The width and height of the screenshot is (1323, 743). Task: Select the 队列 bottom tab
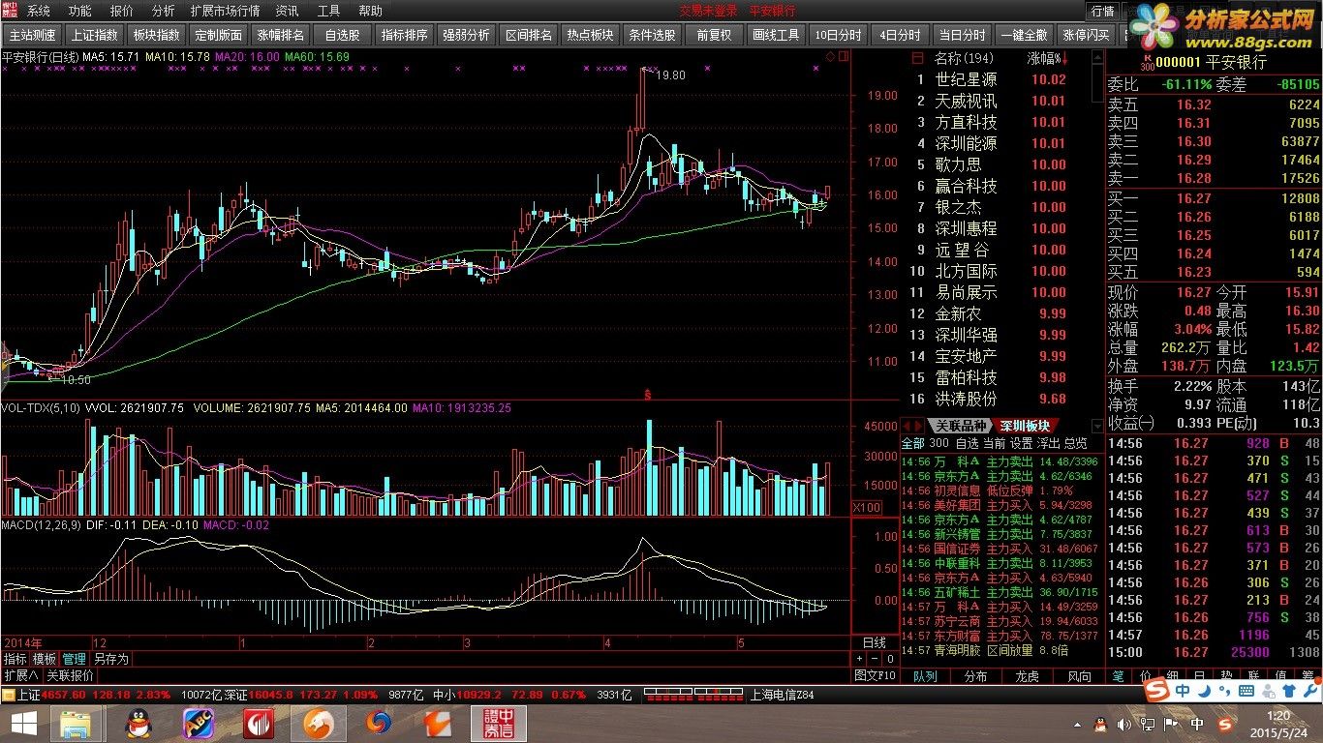925,676
